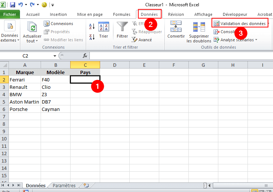Click the Save floppy disk icon
The image size is (273, 192).
tap(12, 5)
